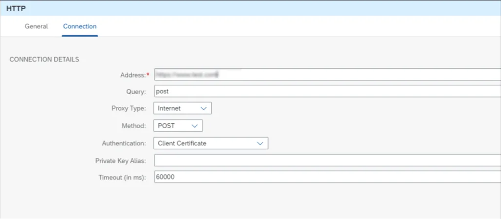Select the Connection tab

pos(80,26)
